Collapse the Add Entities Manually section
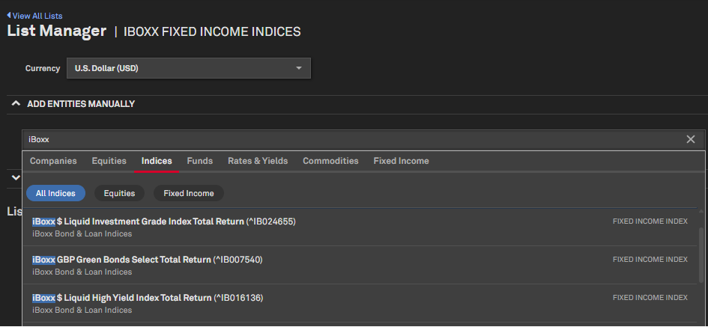Viewport: 708px width, 327px height. click(x=16, y=104)
